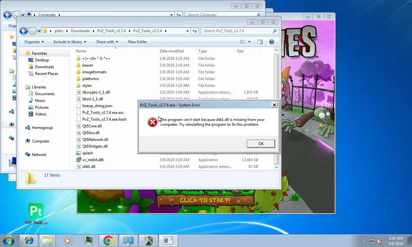Click OK in the System Error dialog
Viewport: 412px width, 247px height.
click(261, 144)
